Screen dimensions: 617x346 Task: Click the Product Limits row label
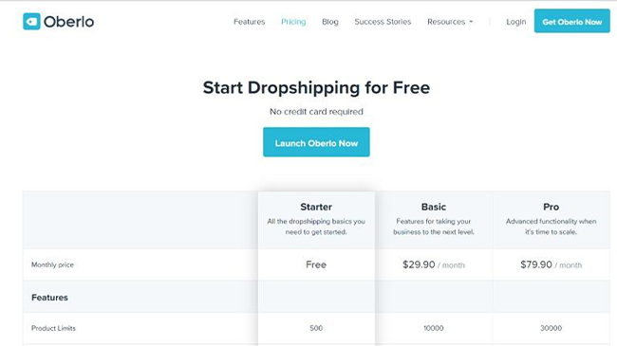pos(53,328)
